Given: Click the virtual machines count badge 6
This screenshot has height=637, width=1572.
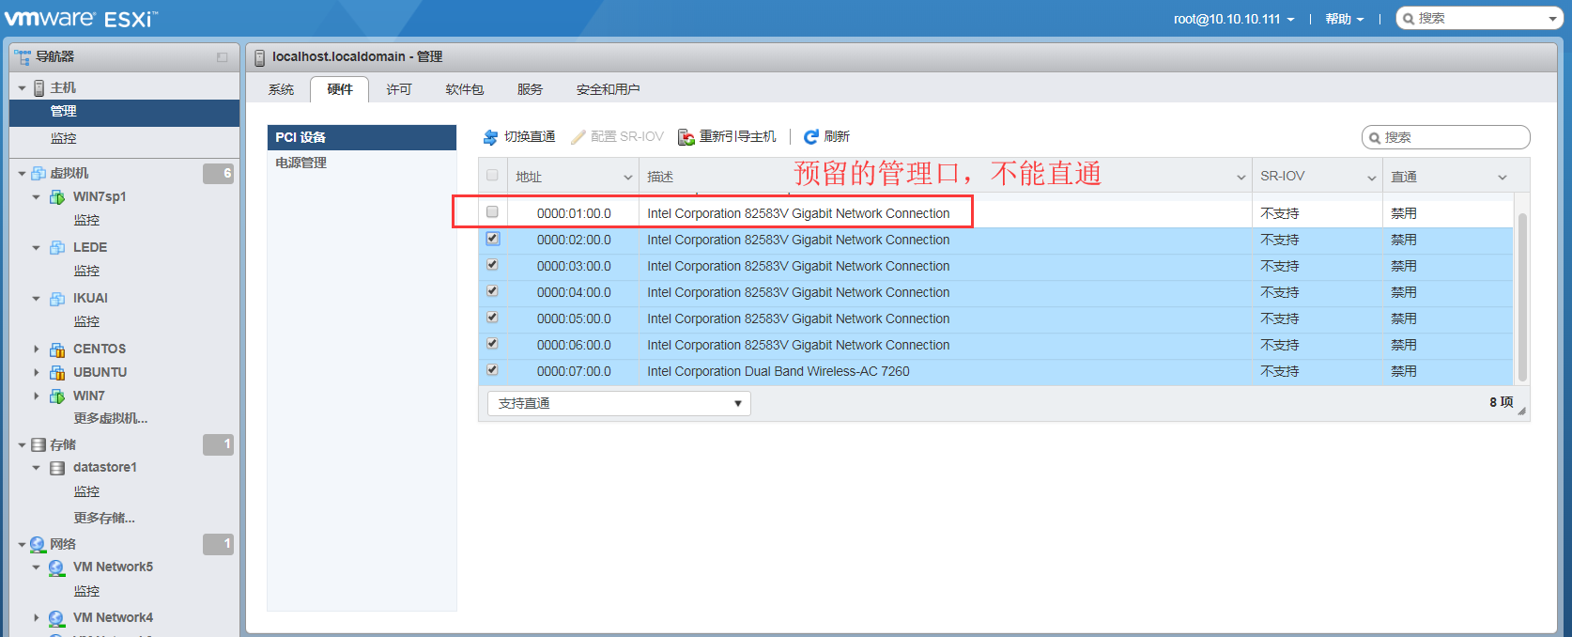Looking at the screenshot, I should (x=218, y=174).
